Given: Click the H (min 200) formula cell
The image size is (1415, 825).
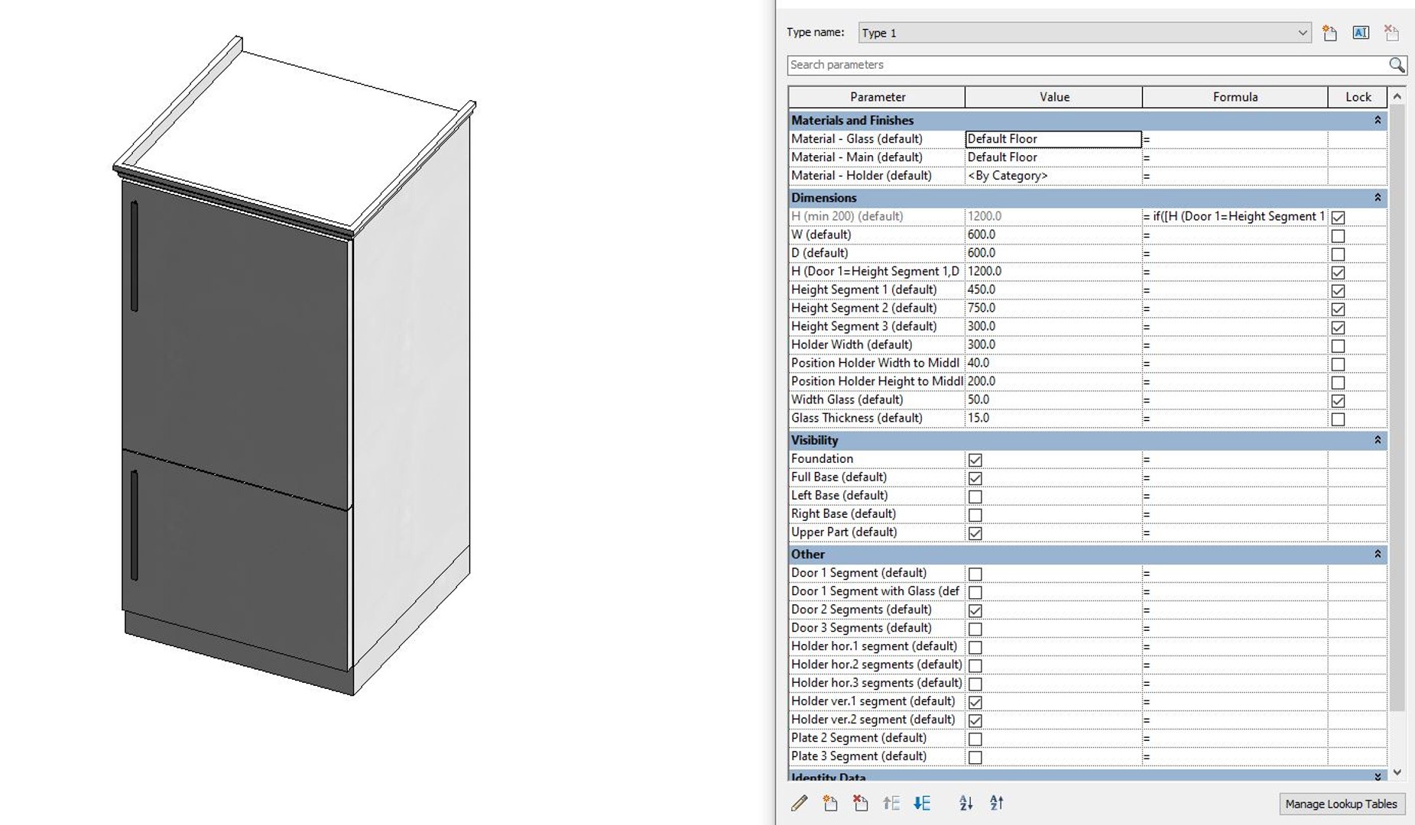Looking at the screenshot, I should coord(1235,216).
